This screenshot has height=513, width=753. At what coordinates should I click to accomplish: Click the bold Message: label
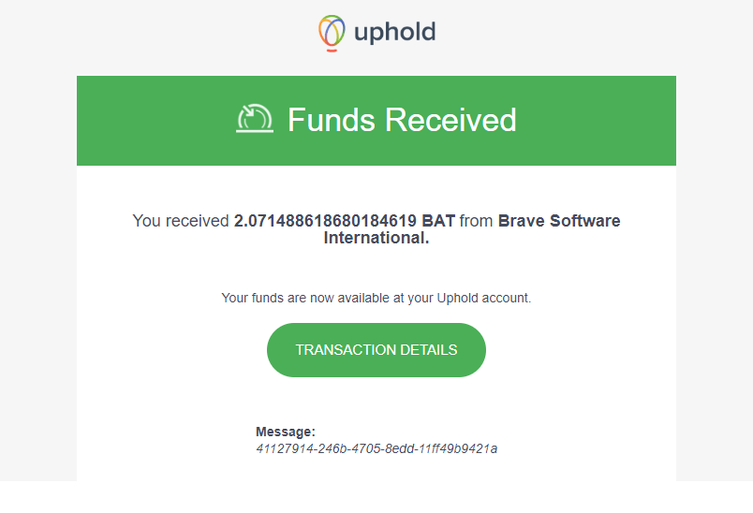(286, 432)
